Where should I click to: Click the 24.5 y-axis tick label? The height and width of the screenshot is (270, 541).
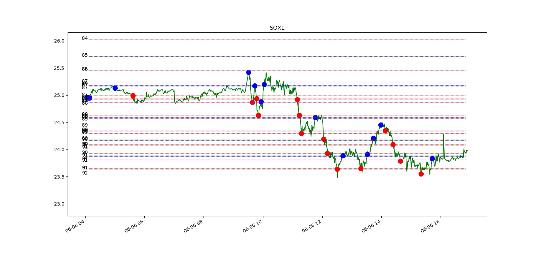[x=59, y=123]
